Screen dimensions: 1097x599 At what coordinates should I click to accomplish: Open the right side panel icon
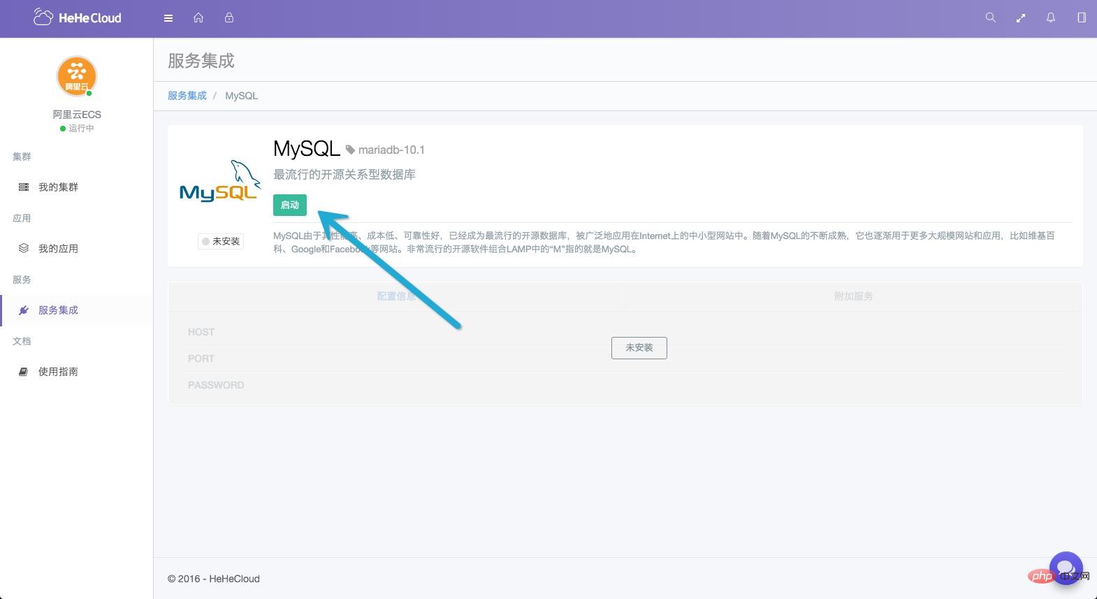pyautogui.click(x=1082, y=18)
